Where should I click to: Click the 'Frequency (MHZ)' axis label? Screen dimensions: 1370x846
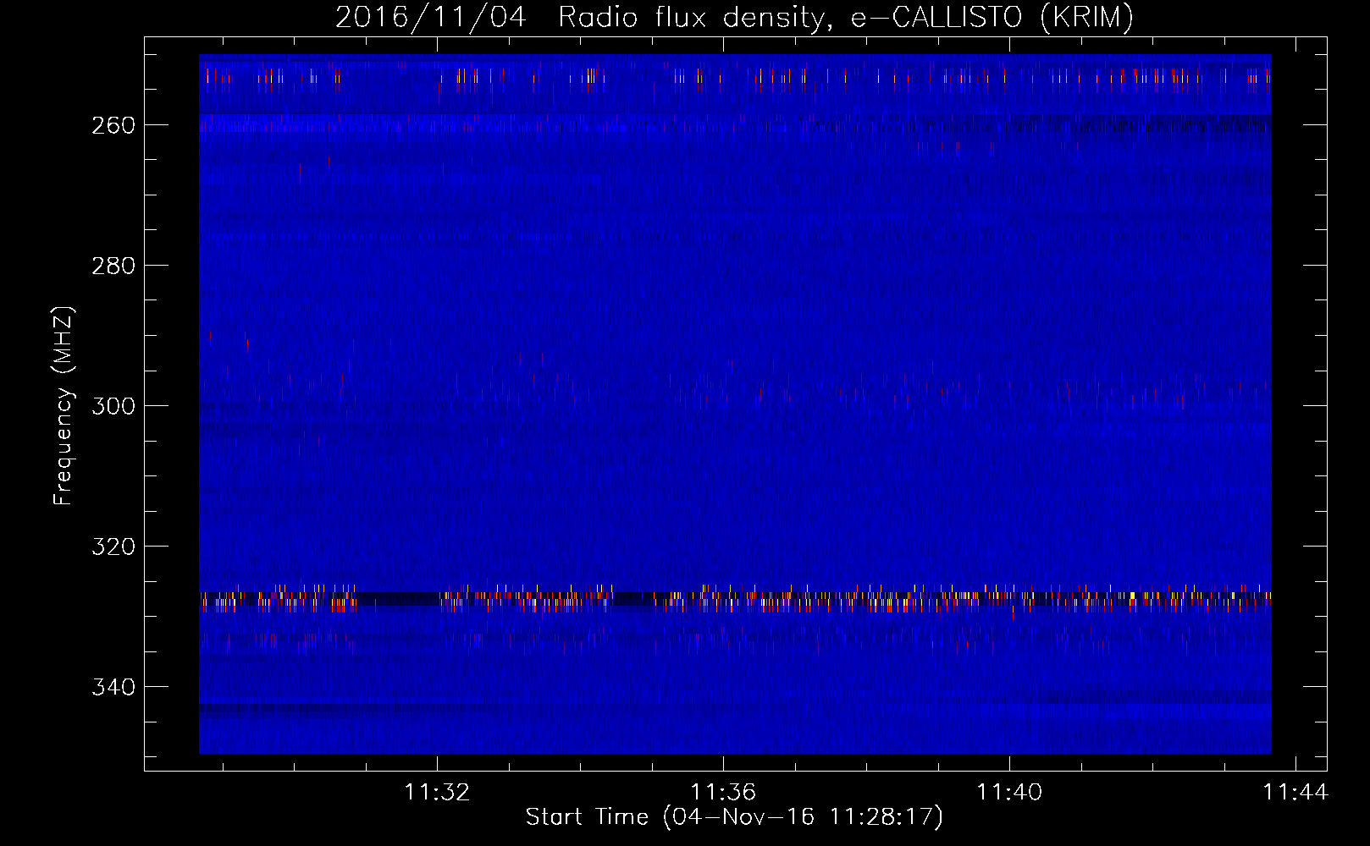pos(64,405)
